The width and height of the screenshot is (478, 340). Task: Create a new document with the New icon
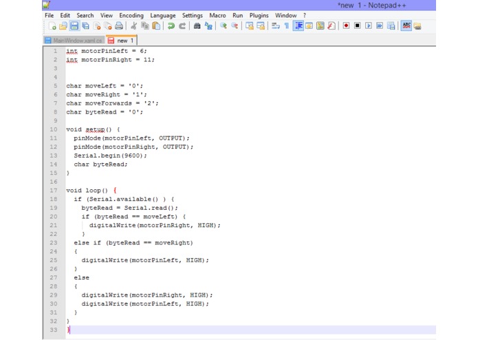pos(52,26)
